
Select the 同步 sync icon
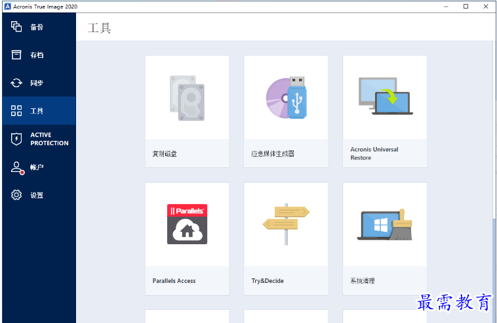click(16, 83)
